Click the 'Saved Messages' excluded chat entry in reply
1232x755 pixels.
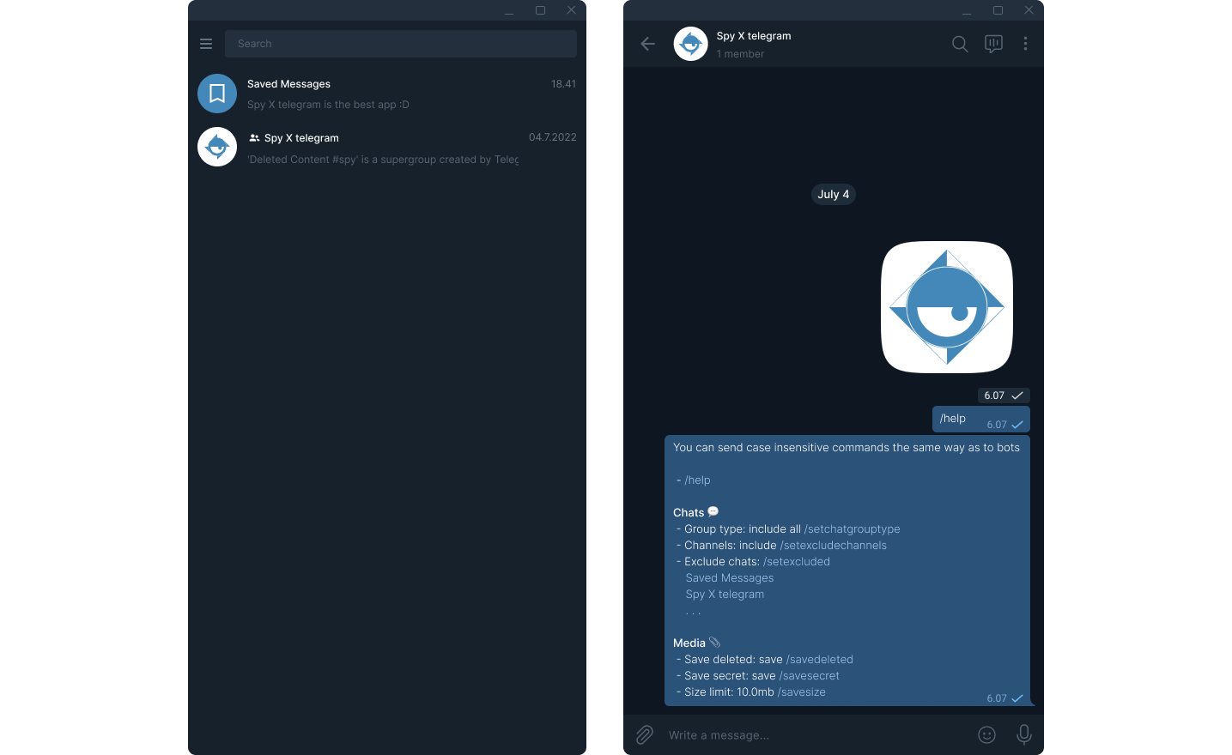click(x=730, y=578)
